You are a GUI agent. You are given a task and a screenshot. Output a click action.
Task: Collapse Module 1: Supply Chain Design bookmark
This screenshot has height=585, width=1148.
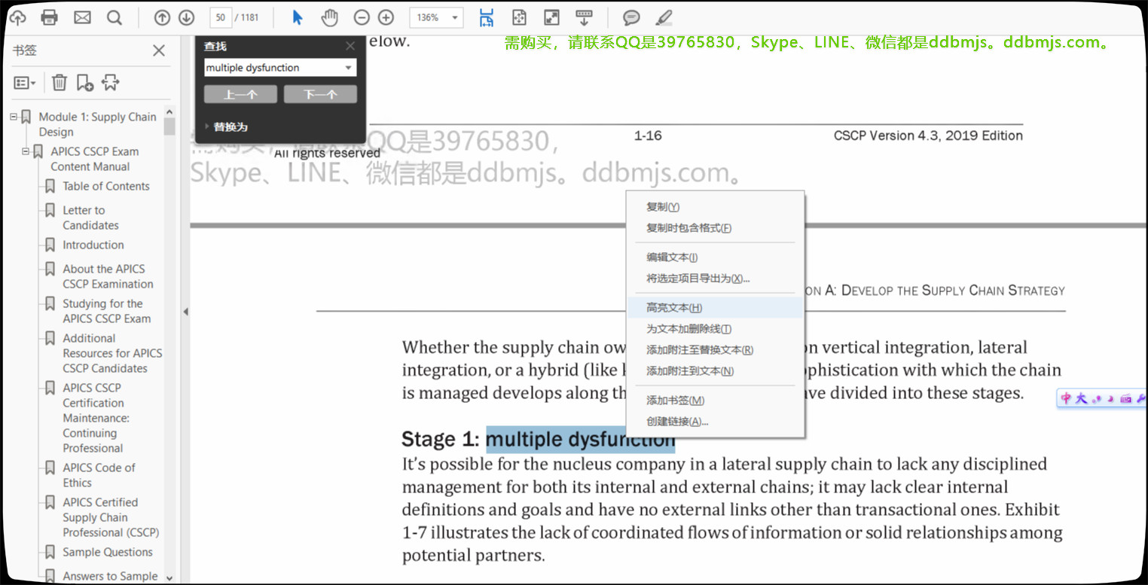pos(14,117)
